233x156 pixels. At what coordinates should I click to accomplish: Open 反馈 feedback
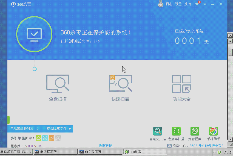point(187,4)
